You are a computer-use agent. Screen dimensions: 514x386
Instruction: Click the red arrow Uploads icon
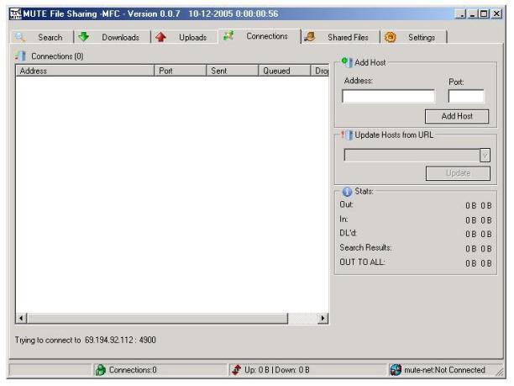click(160, 37)
